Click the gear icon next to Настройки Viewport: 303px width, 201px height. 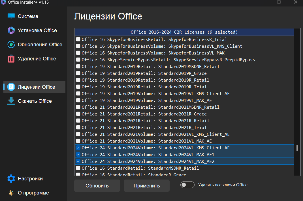point(11,179)
